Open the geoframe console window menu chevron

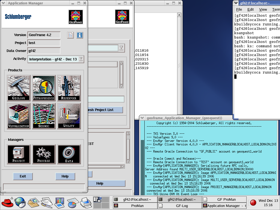tap(142, 118)
